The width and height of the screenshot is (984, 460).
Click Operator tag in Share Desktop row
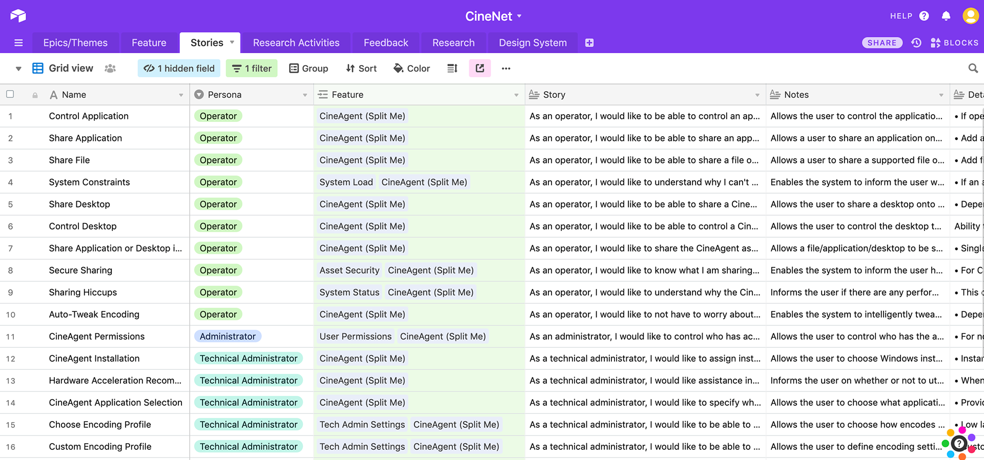coord(218,204)
